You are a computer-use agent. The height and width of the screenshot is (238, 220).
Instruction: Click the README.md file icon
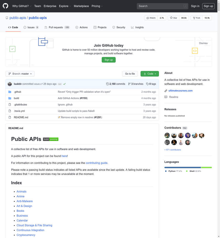coord(10,117)
